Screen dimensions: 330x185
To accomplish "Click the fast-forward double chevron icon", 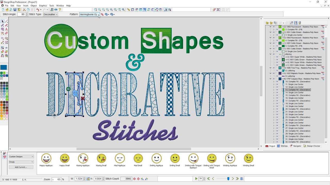I will point(237,179).
